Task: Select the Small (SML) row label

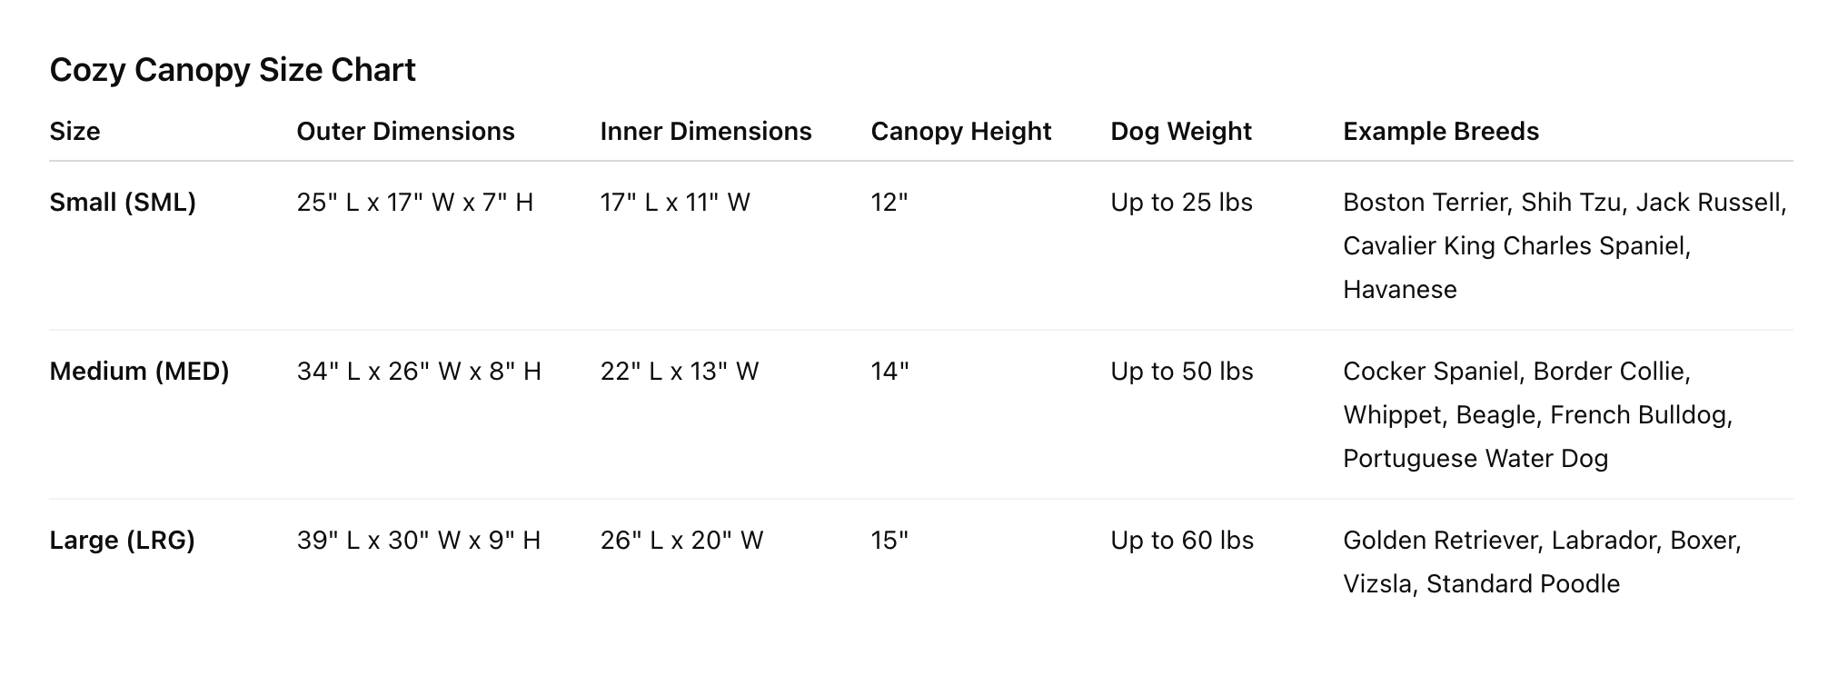Action: coord(123,203)
